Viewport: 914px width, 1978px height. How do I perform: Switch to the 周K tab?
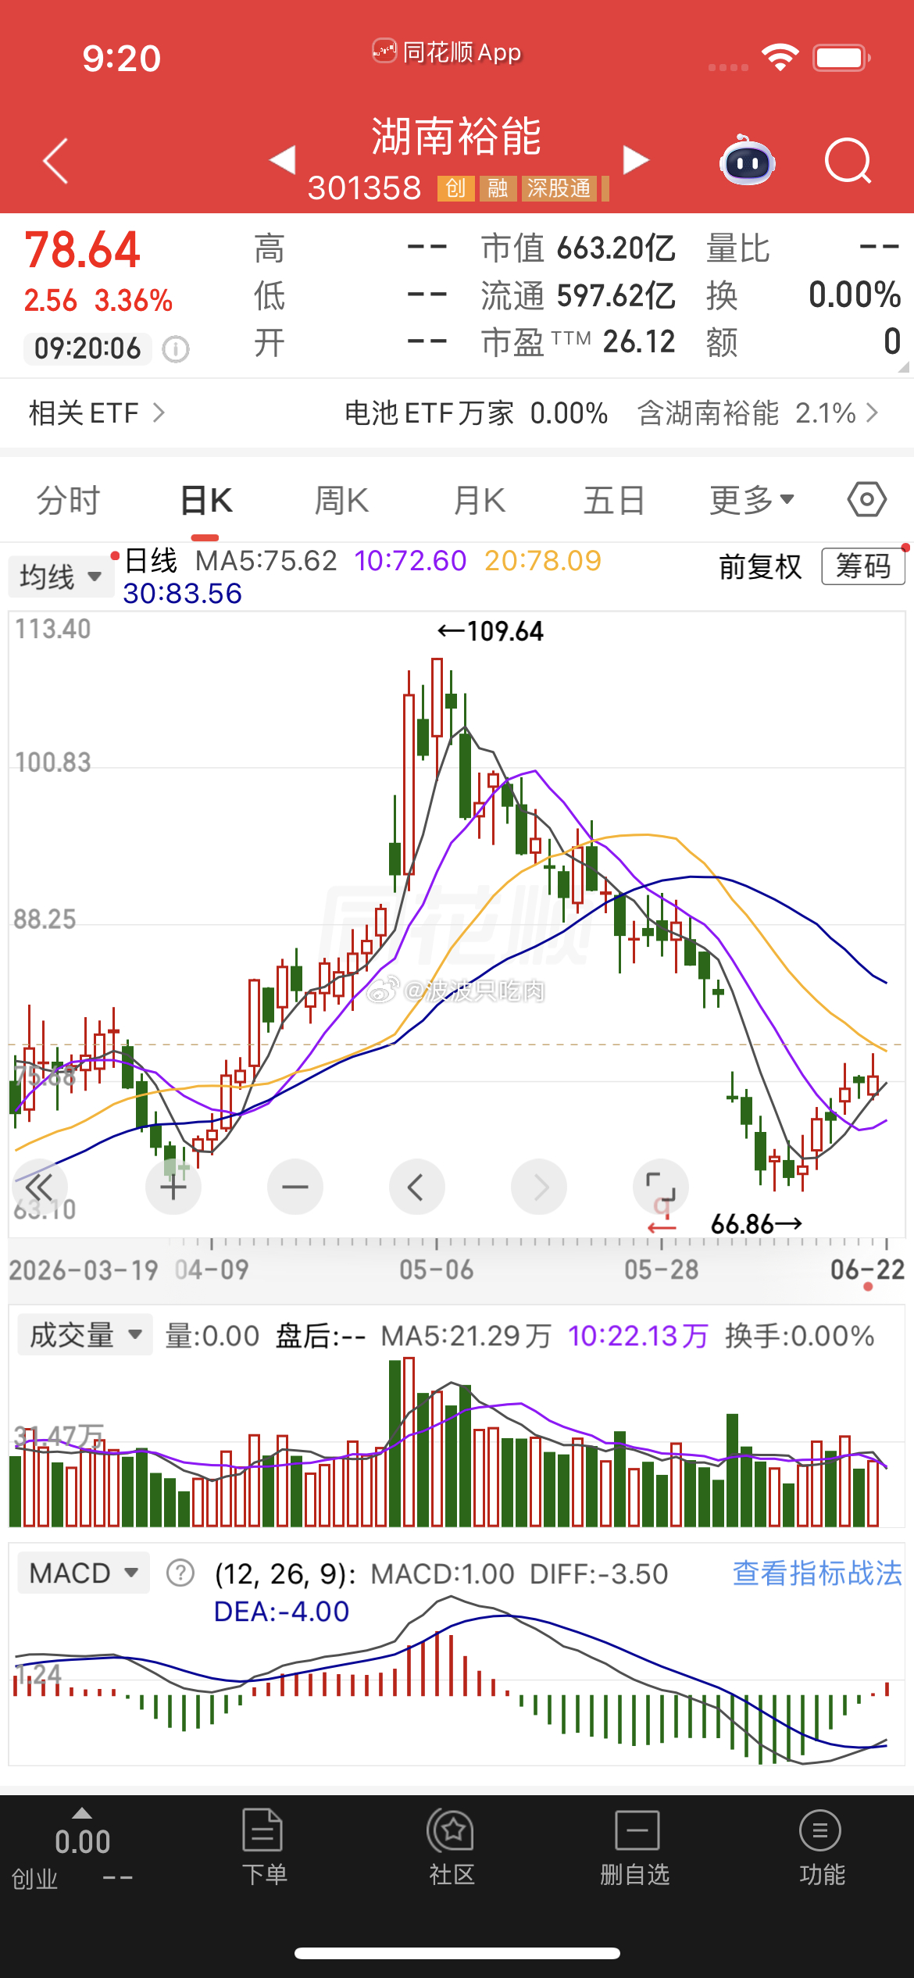[341, 500]
